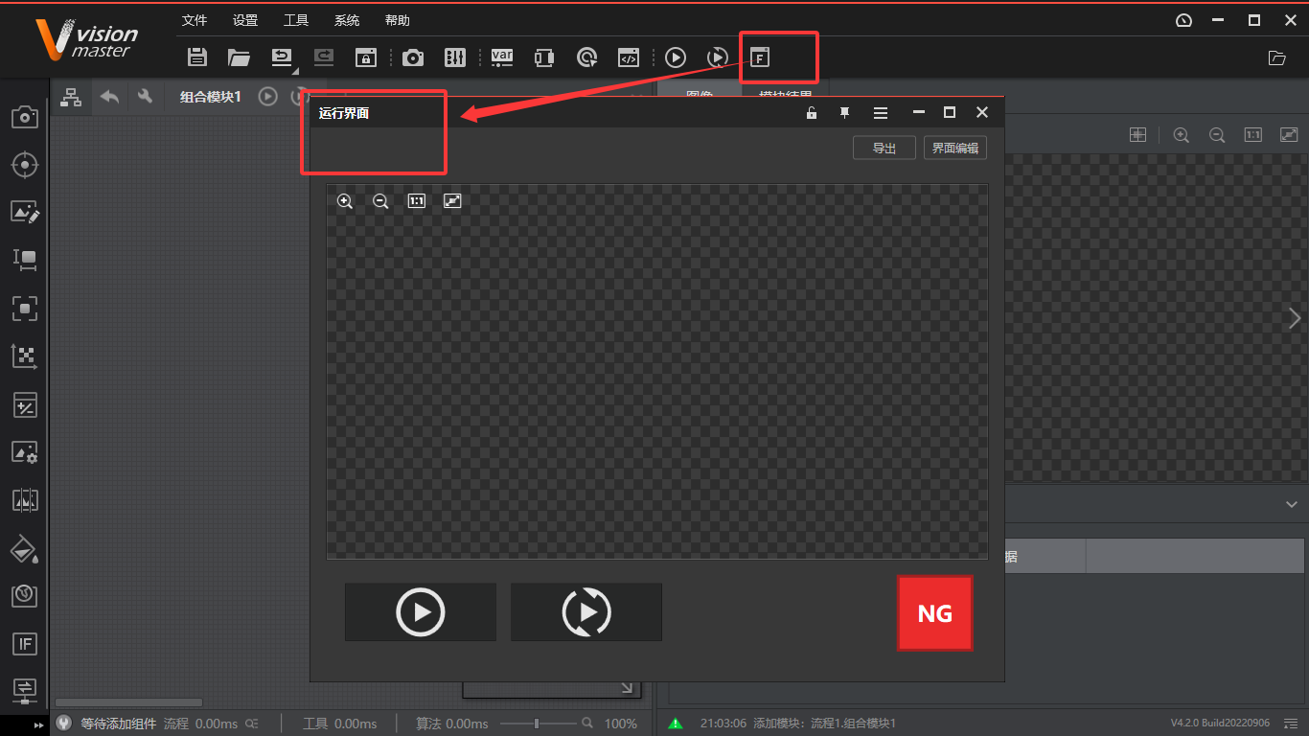Image resolution: width=1309 pixels, height=736 pixels.
Task: Click the save solution icon
Action: pyautogui.click(x=196, y=57)
